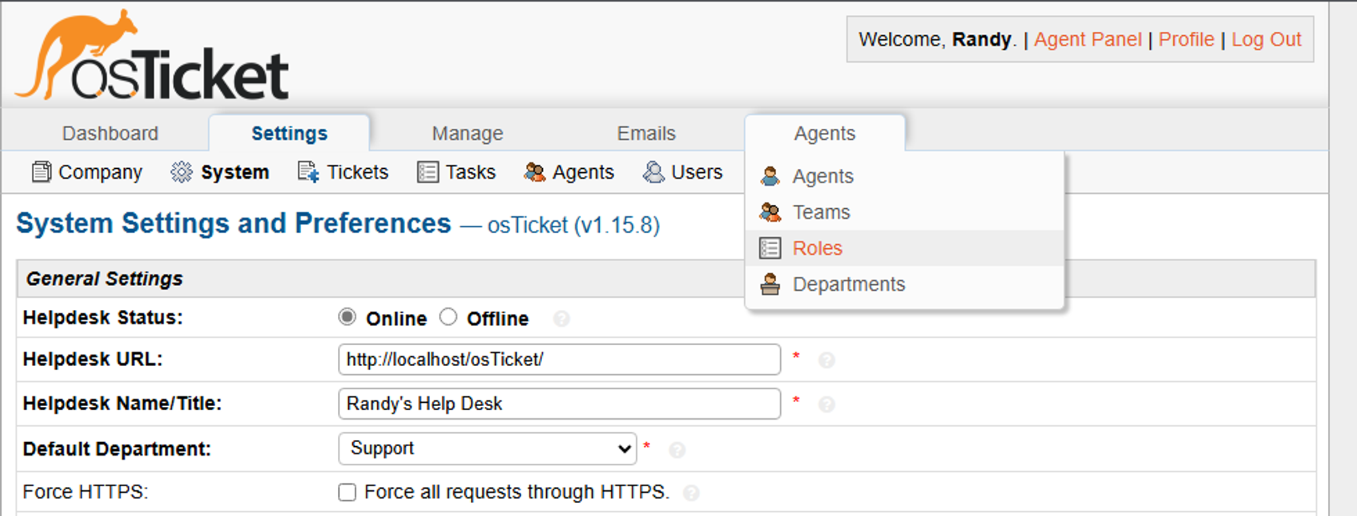This screenshot has height=516, width=1357.
Task: Click the "Force HTTPS:" label
Action: pos(85,492)
